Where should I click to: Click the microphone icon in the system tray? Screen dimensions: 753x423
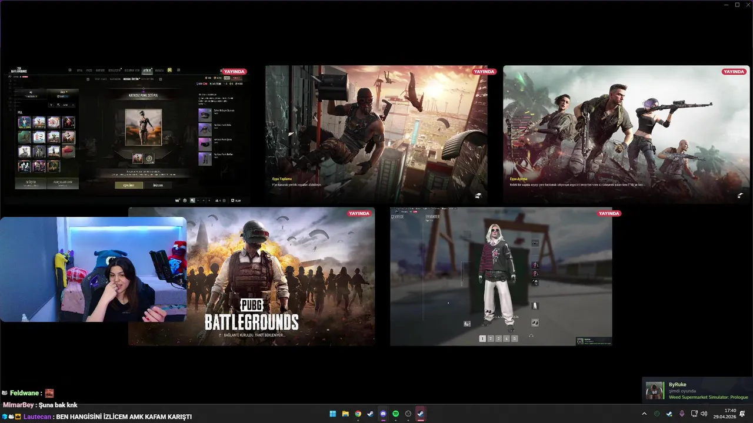tap(682, 414)
